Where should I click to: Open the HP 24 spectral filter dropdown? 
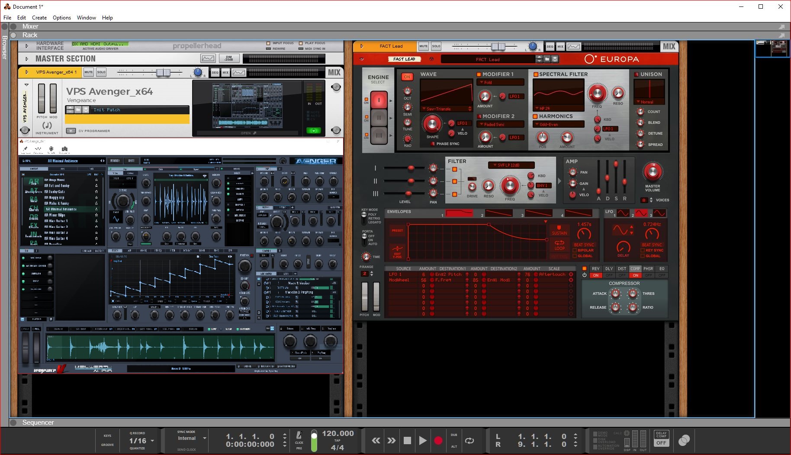pyautogui.click(x=559, y=108)
